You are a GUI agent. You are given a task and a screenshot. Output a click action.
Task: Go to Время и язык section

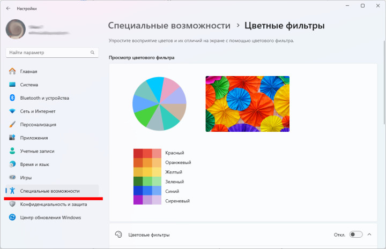pyautogui.click(x=34, y=164)
